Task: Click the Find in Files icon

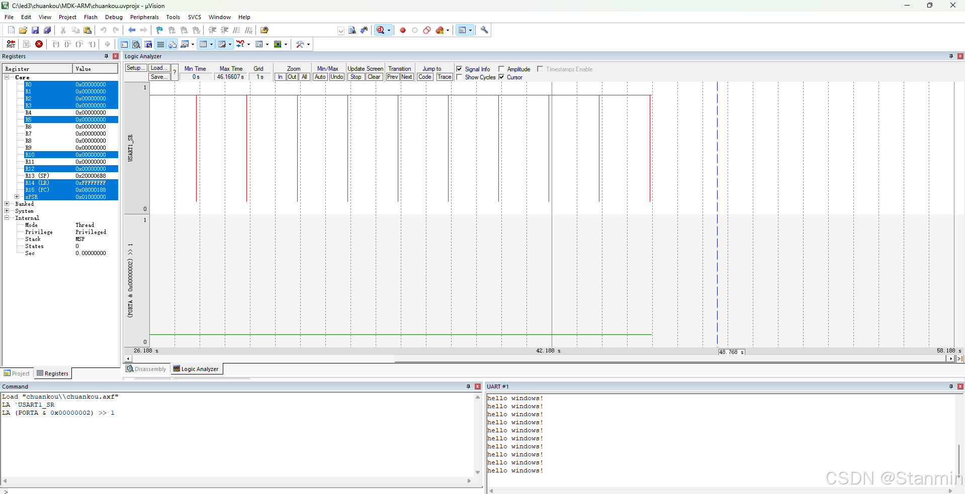Action: click(265, 30)
